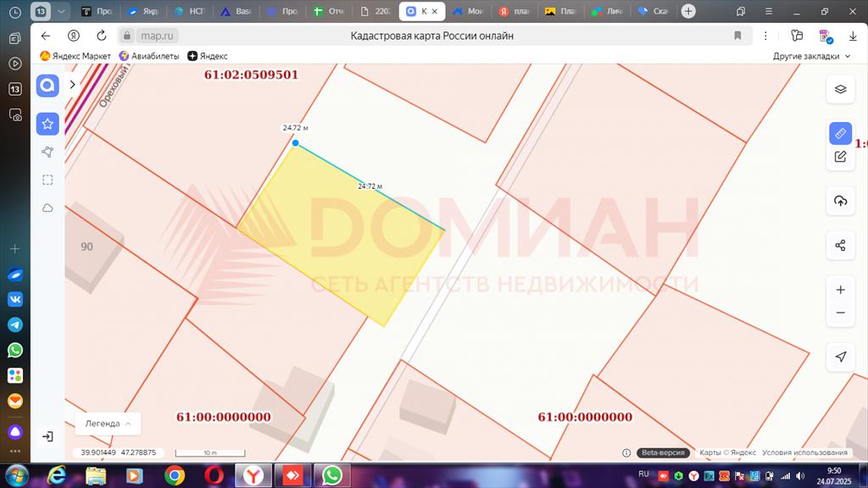Click the coordinates 39.901449 47.278875 readout
The image size is (868, 488).
pyautogui.click(x=119, y=452)
